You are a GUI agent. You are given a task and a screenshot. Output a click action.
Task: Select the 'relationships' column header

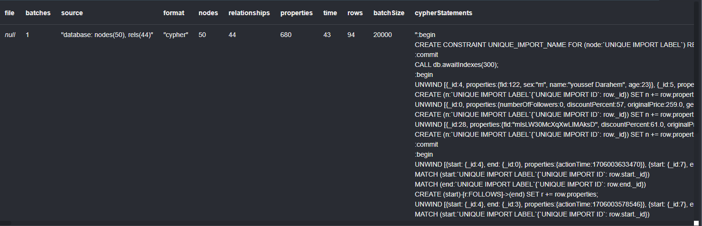249,13
